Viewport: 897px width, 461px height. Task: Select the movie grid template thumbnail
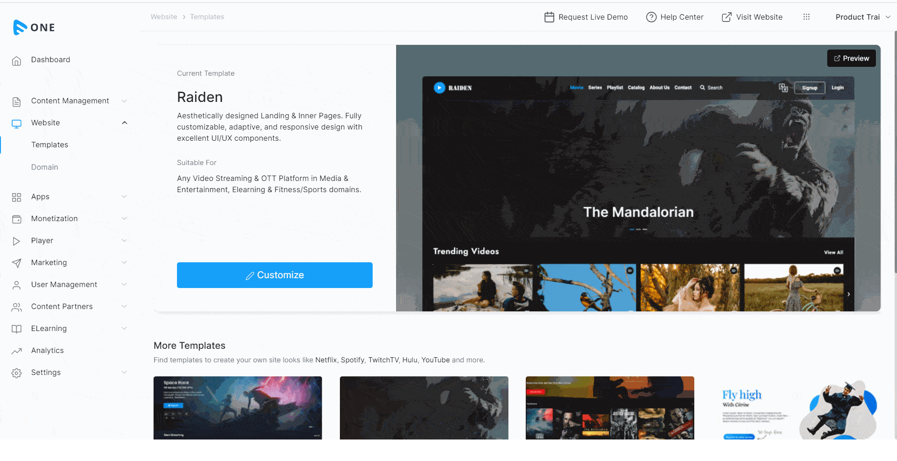pyautogui.click(x=610, y=408)
